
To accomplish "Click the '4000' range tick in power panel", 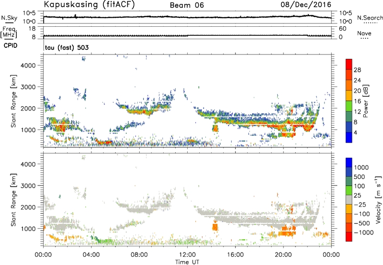I will pos(28,66).
